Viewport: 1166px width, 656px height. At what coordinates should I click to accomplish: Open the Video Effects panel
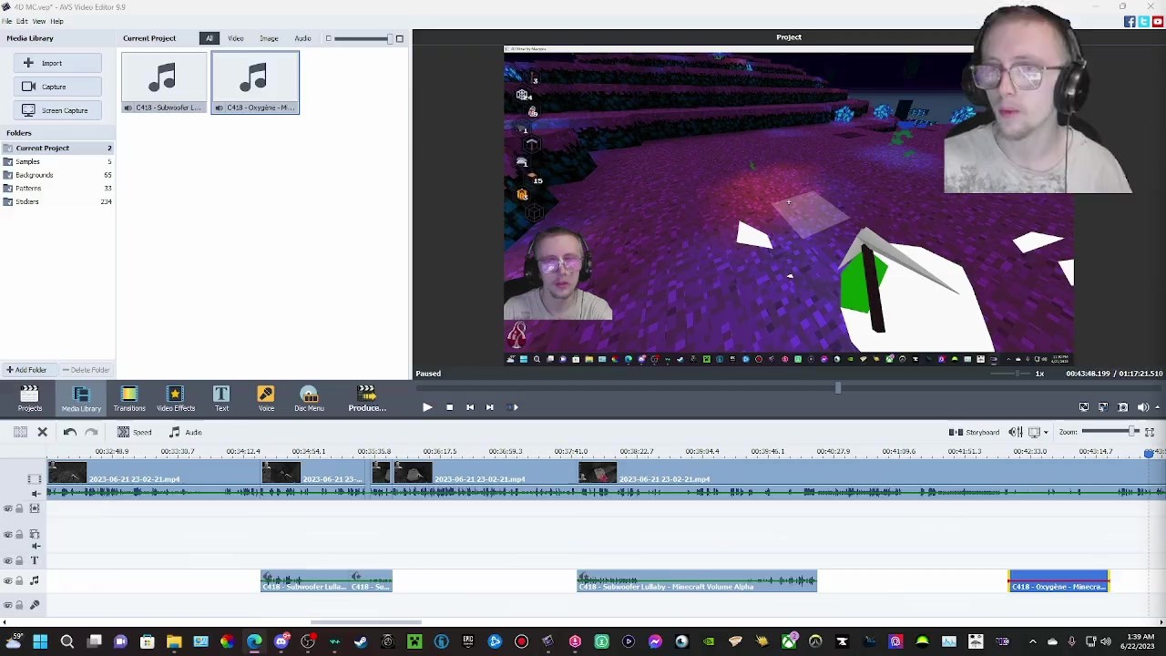(x=175, y=397)
